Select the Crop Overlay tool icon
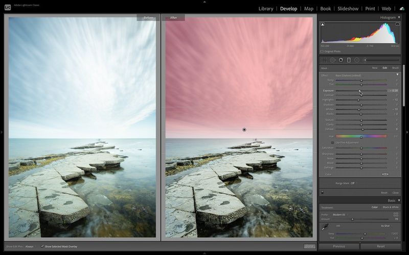409x255 pixels. [324, 60]
